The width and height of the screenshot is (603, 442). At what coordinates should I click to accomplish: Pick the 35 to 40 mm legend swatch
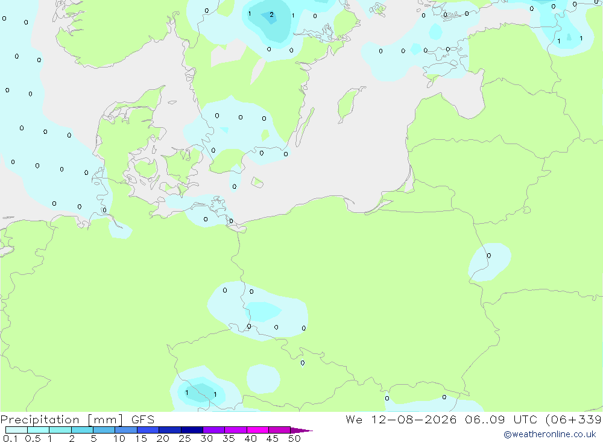236,430
